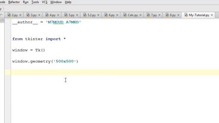Close the 6.py tab

coord(117,15)
